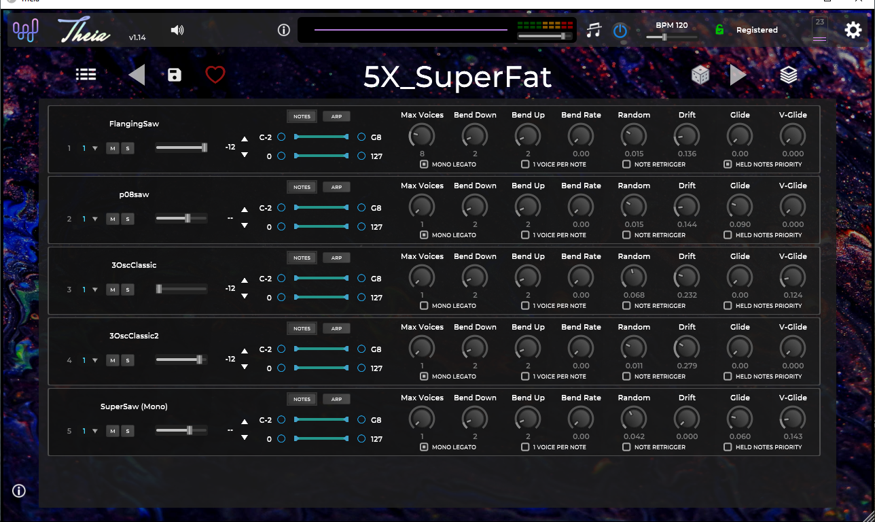875x522 pixels.
Task: Toggle the blue power button icon
Action: point(620,31)
